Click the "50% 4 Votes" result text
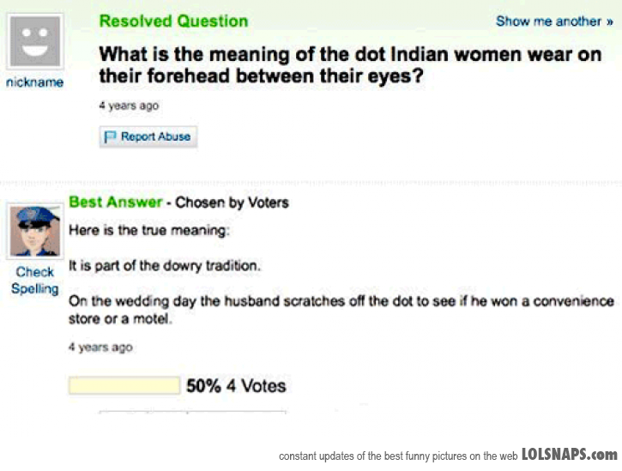This screenshot has height=471, width=622. coord(236,385)
